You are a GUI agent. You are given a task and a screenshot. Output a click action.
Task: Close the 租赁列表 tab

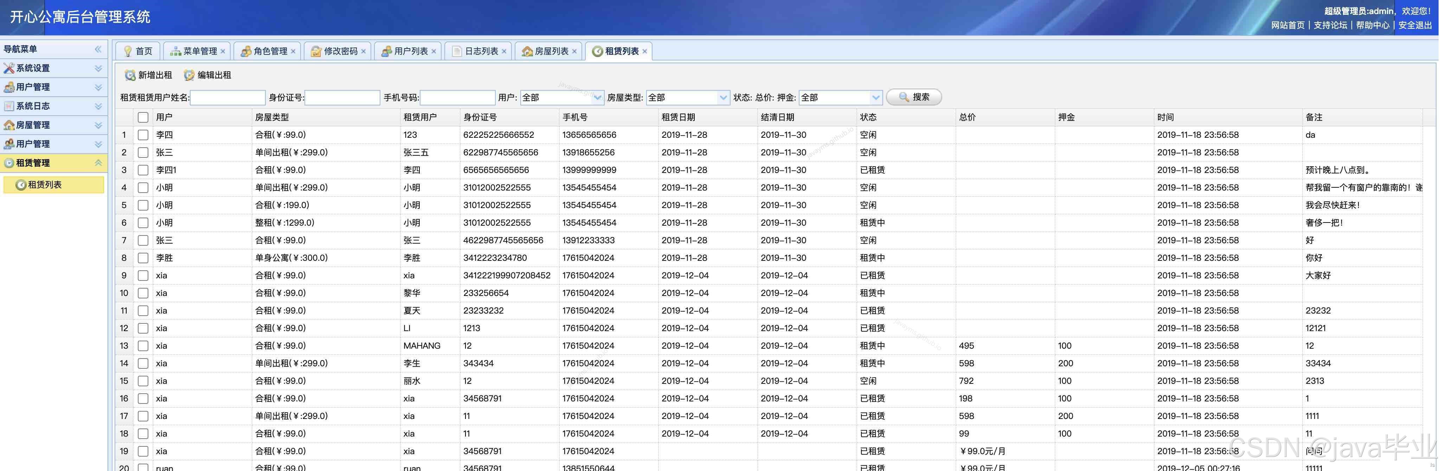pos(644,51)
